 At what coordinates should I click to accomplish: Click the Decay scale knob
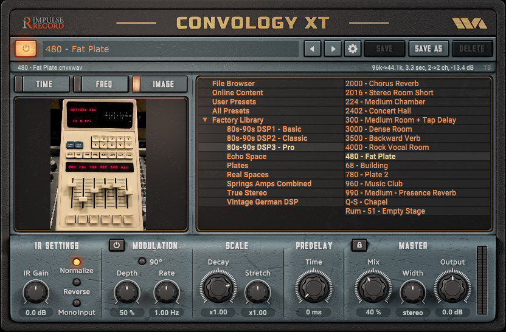tap(218, 288)
